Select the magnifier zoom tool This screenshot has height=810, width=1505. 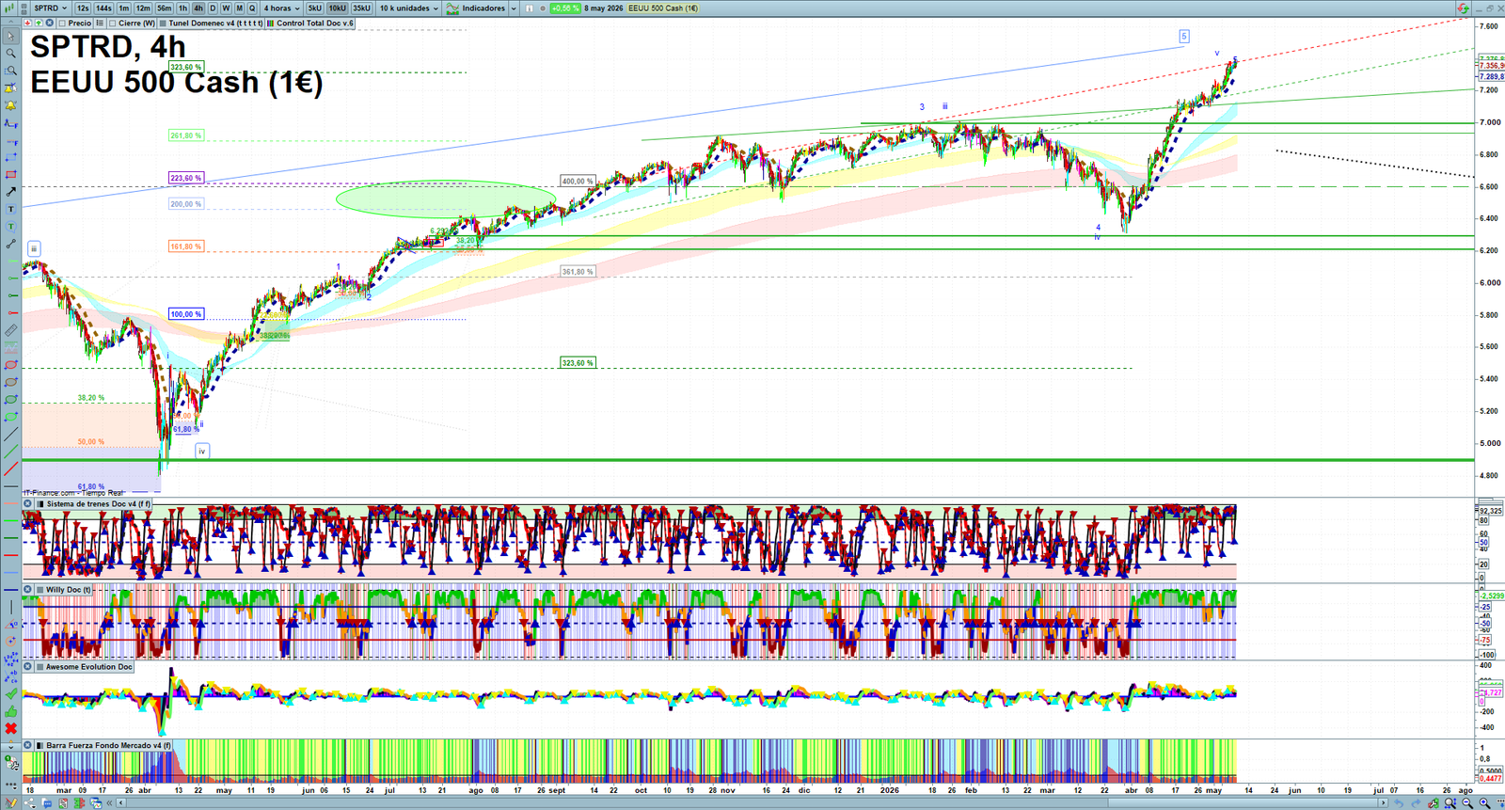[x=11, y=53]
